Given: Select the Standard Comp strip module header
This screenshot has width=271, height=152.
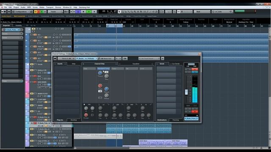Looking at the screenshot, I should (103, 68).
